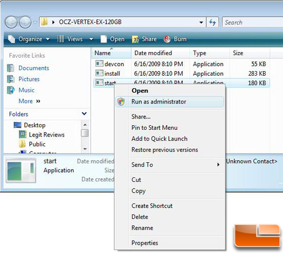Click the Forward navigation arrow button
Image resolution: width=283 pixels, height=253 pixels.
25,22
